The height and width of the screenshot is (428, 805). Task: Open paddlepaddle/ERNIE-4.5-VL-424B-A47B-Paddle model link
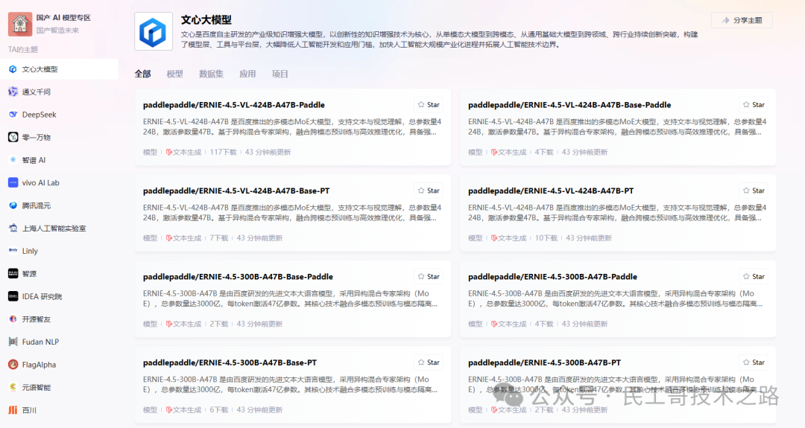tap(233, 104)
